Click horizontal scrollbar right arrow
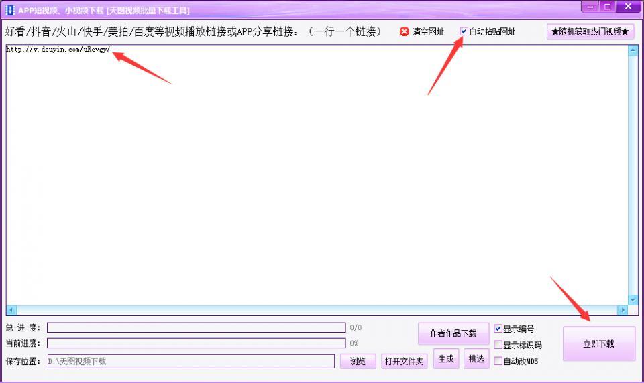Viewport: 644px width, 383px height. [x=623, y=310]
